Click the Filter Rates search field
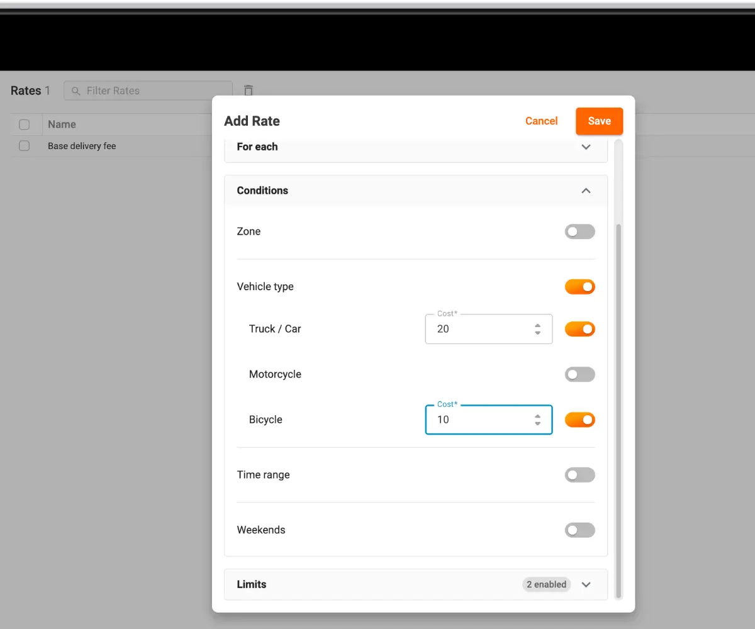The height and width of the screenshot is (629, 755). [x=148, y=91]
